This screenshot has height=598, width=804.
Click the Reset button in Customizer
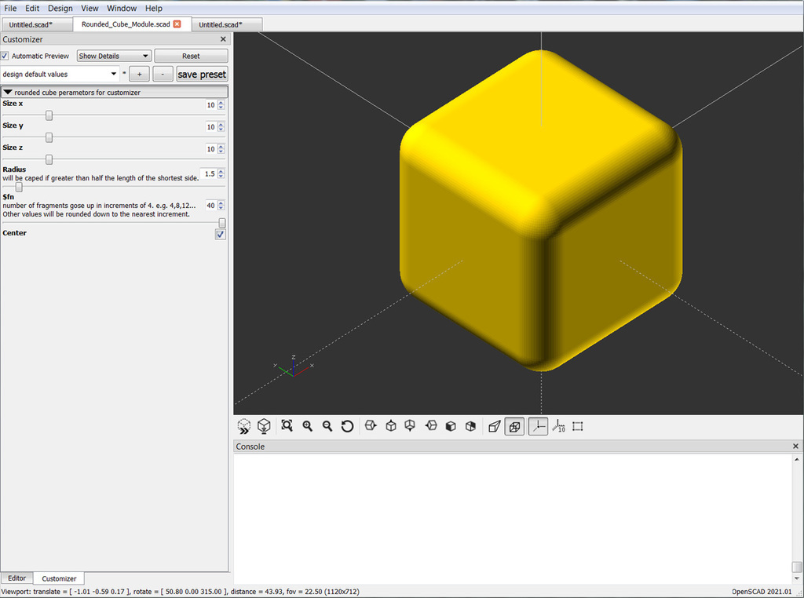click(x=190, y=56)
